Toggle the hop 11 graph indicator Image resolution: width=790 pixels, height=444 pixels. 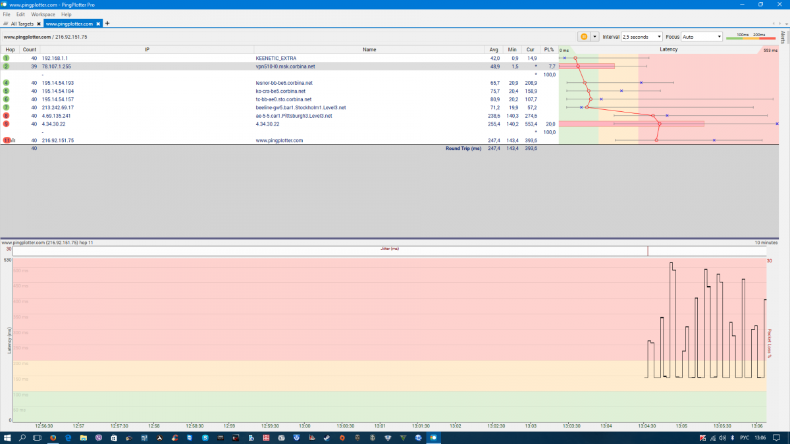coord(7,140)
